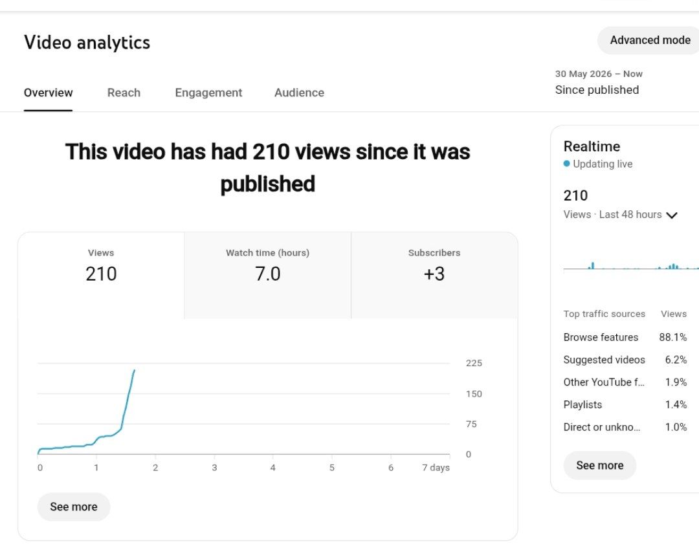Image resolution: width=699 pixels, height=559 pixels.
Task: Click the Video analytics heading
Action: (x=87, y=42)
